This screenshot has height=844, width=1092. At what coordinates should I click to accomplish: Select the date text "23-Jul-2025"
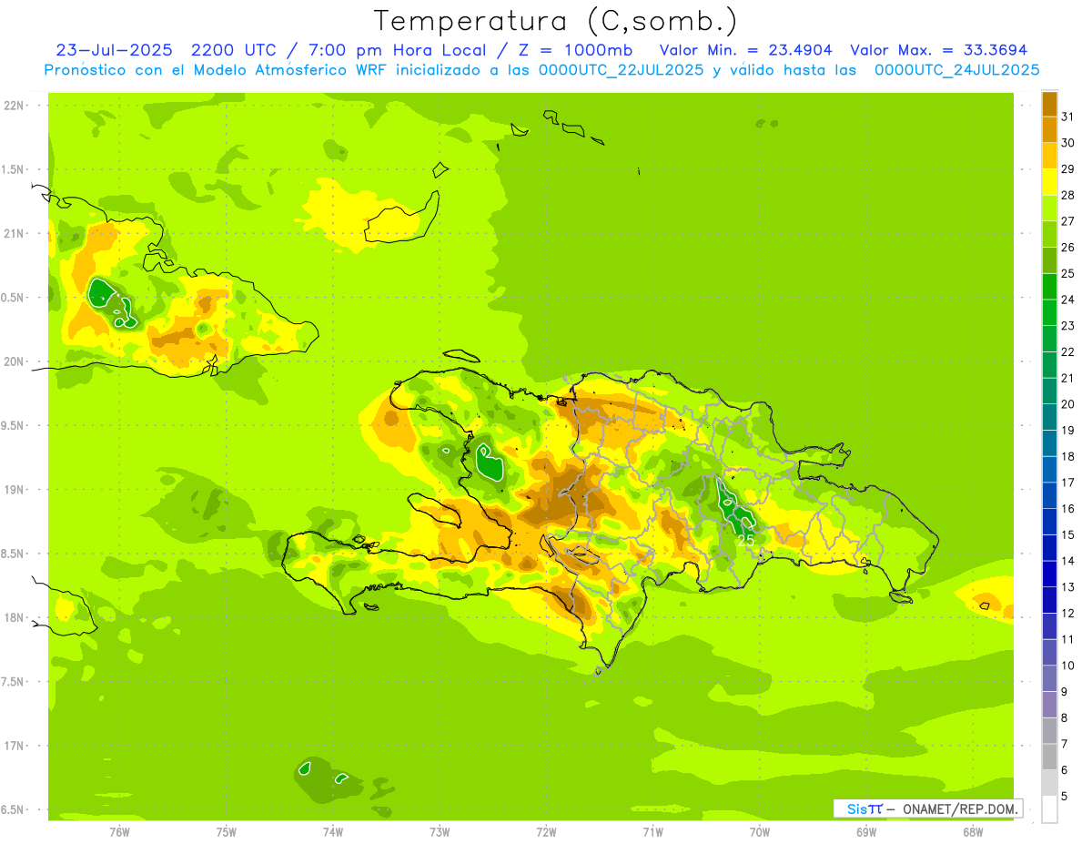[x=114, y=50]
